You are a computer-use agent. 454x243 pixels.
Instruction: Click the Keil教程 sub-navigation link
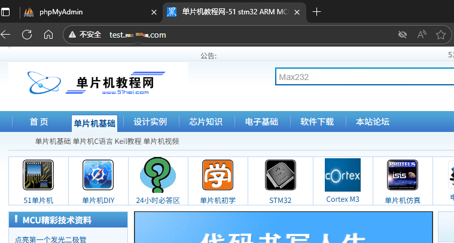(x=128, y=142)
